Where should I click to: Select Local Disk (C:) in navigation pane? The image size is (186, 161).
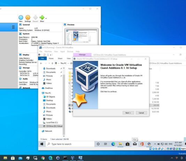point(52,122)
